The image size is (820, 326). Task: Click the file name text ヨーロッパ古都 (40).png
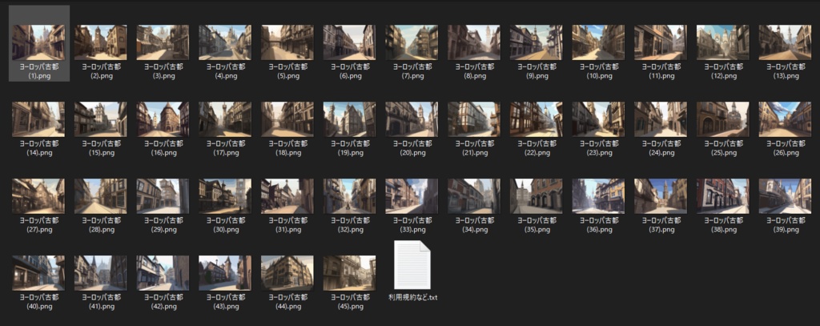tap(39, 302)
